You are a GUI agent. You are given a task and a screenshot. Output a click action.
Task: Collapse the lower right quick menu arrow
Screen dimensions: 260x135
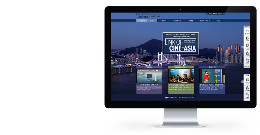(242, 82)
